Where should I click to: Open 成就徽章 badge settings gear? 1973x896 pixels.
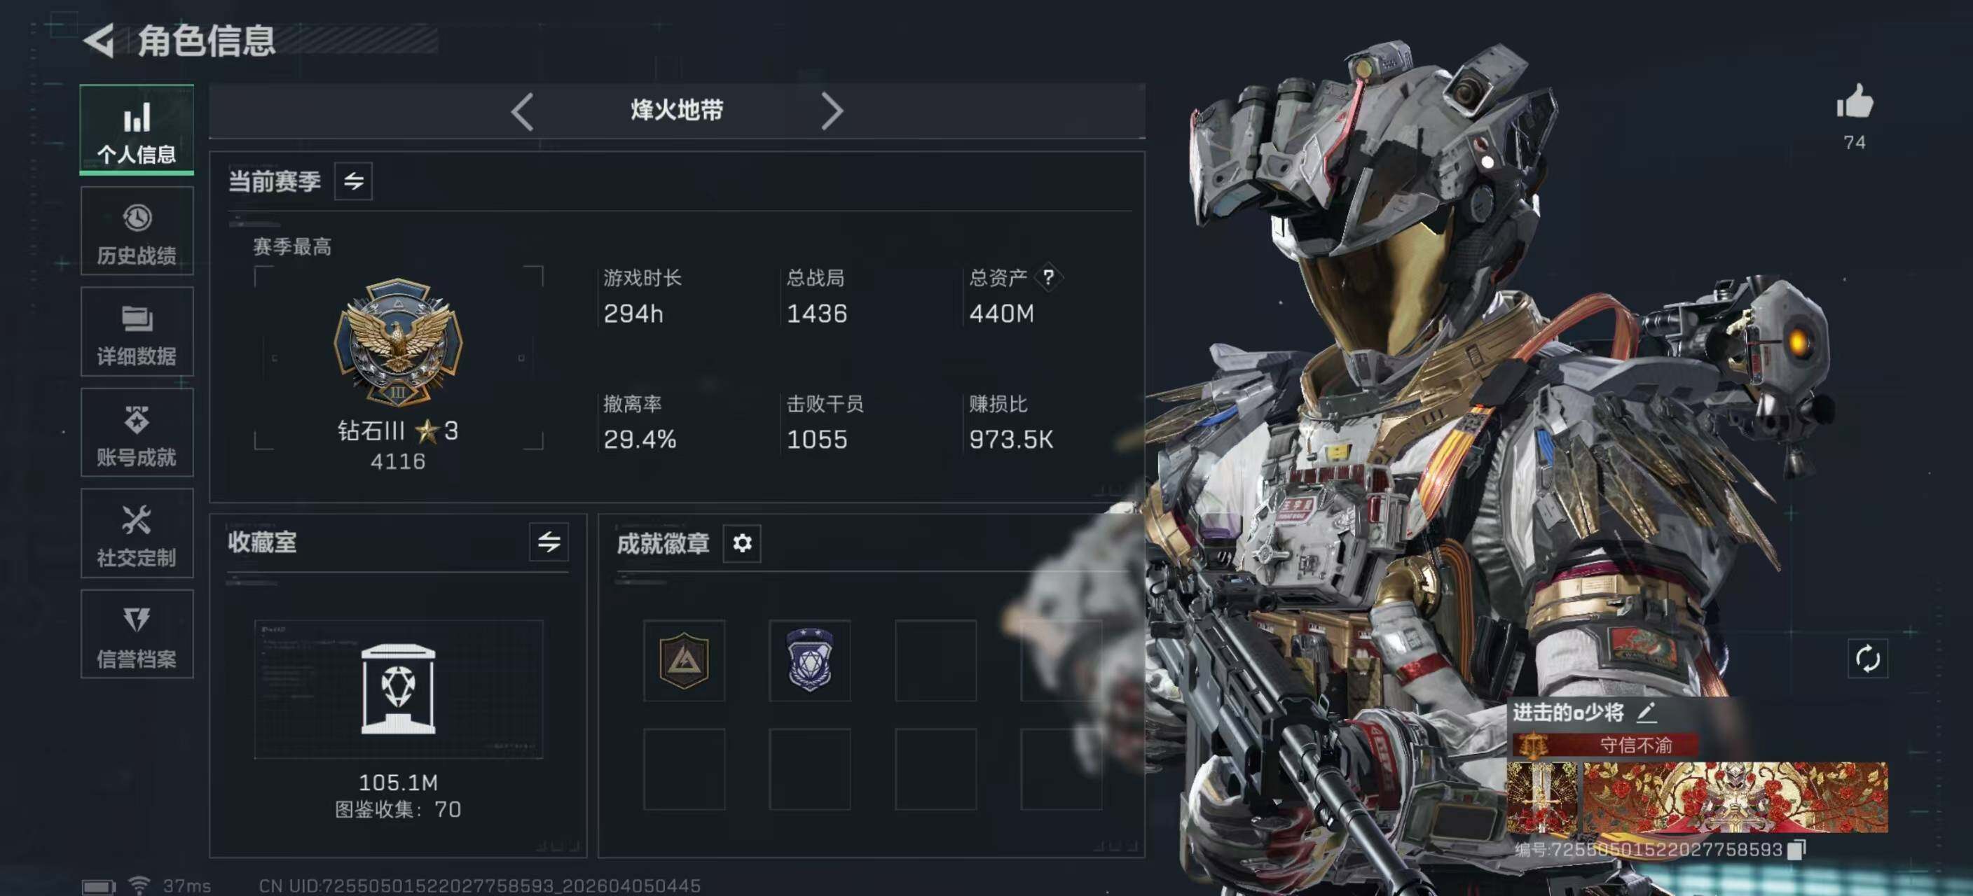(742, 543)
